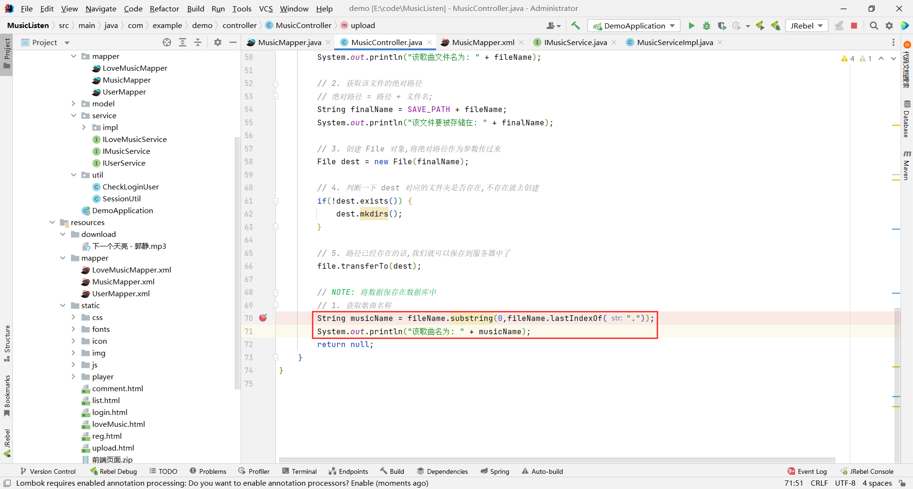Image resolution: width=913 pixels, height=489 pixels.
Task: Switch to MusicMapper.xml tab
Action: (483, 42)
